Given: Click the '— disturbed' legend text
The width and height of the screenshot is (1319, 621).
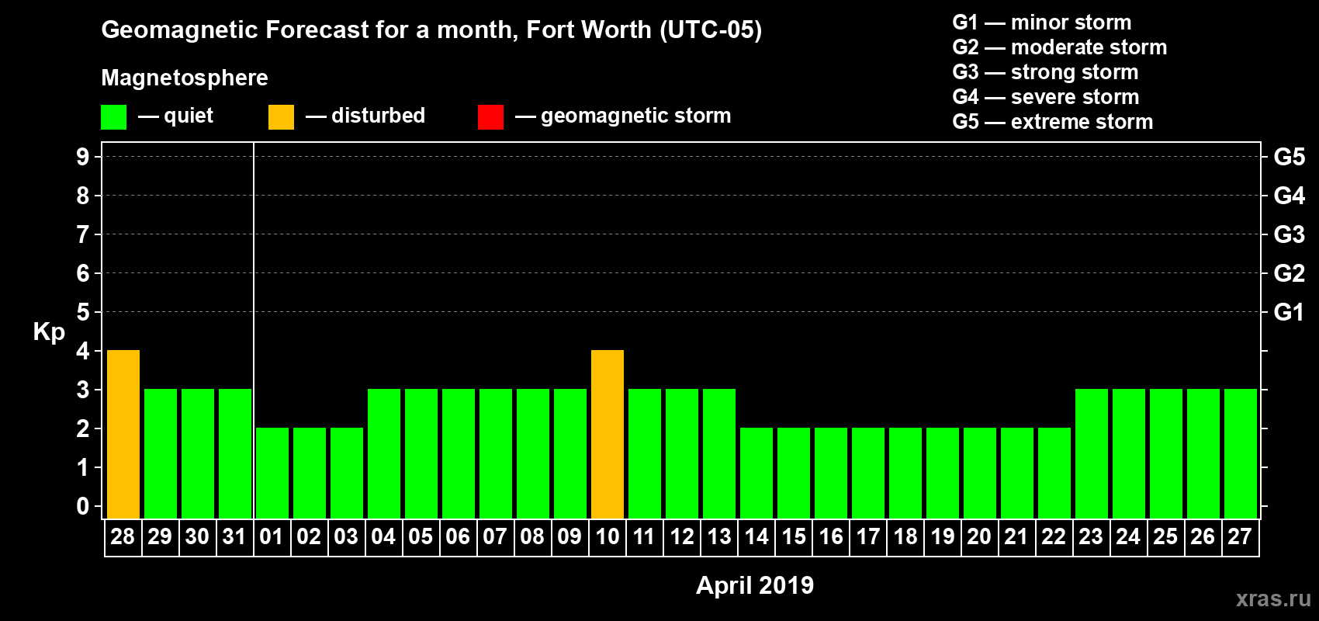Looking at the screenshot, I should click(365, 116).
